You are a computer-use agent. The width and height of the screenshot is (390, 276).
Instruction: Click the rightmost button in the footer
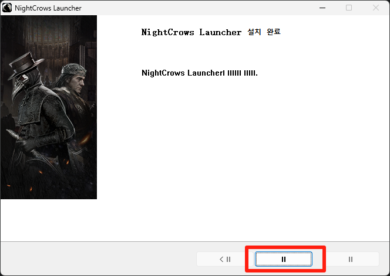click(351, 259)
